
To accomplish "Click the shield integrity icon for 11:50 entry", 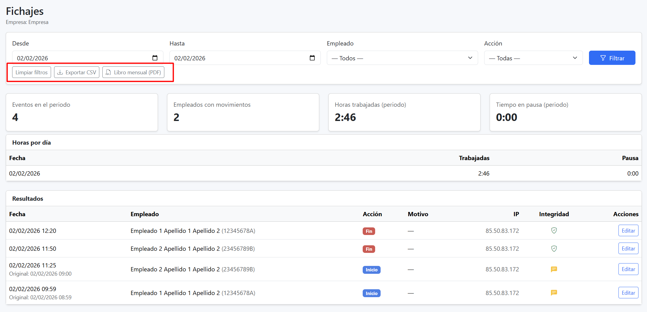I will click(554, 249).
